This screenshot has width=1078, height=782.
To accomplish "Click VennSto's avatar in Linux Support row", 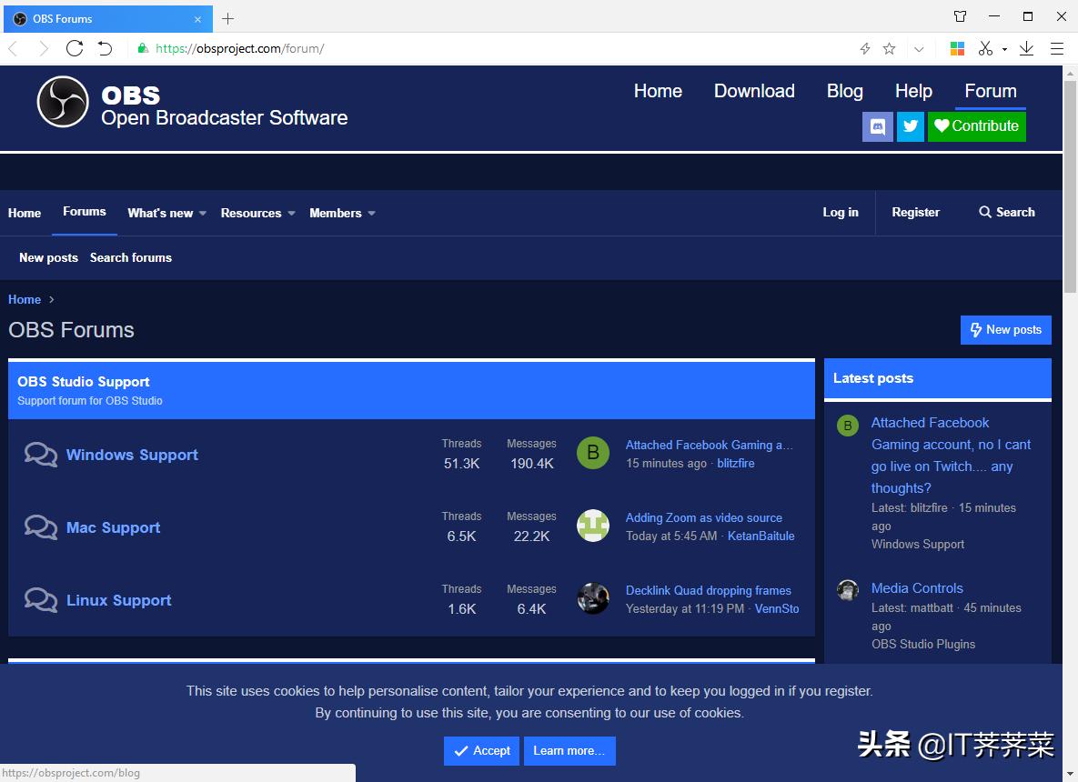I will point(592,598).
